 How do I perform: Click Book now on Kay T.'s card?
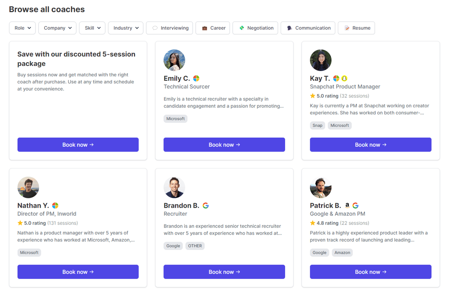(x=370, y=145)
